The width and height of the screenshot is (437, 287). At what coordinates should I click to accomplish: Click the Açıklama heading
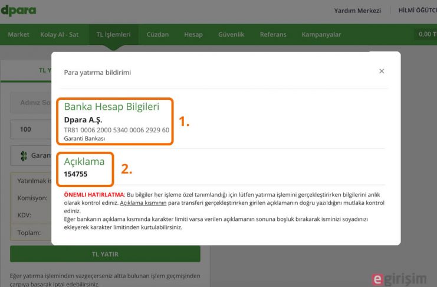coord(84,162)
